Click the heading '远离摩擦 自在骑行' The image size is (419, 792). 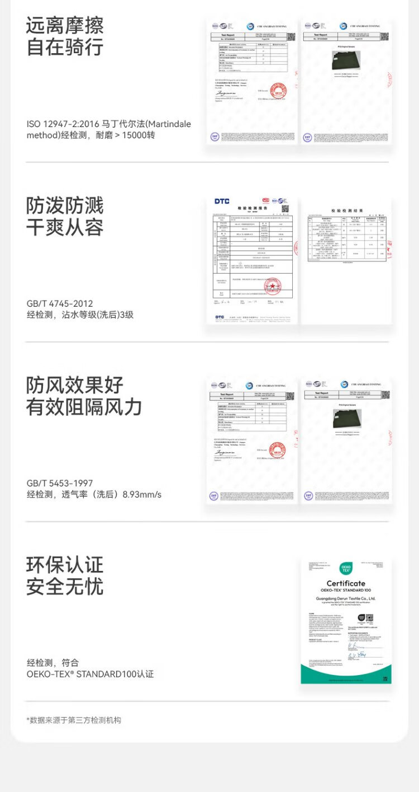65,36
